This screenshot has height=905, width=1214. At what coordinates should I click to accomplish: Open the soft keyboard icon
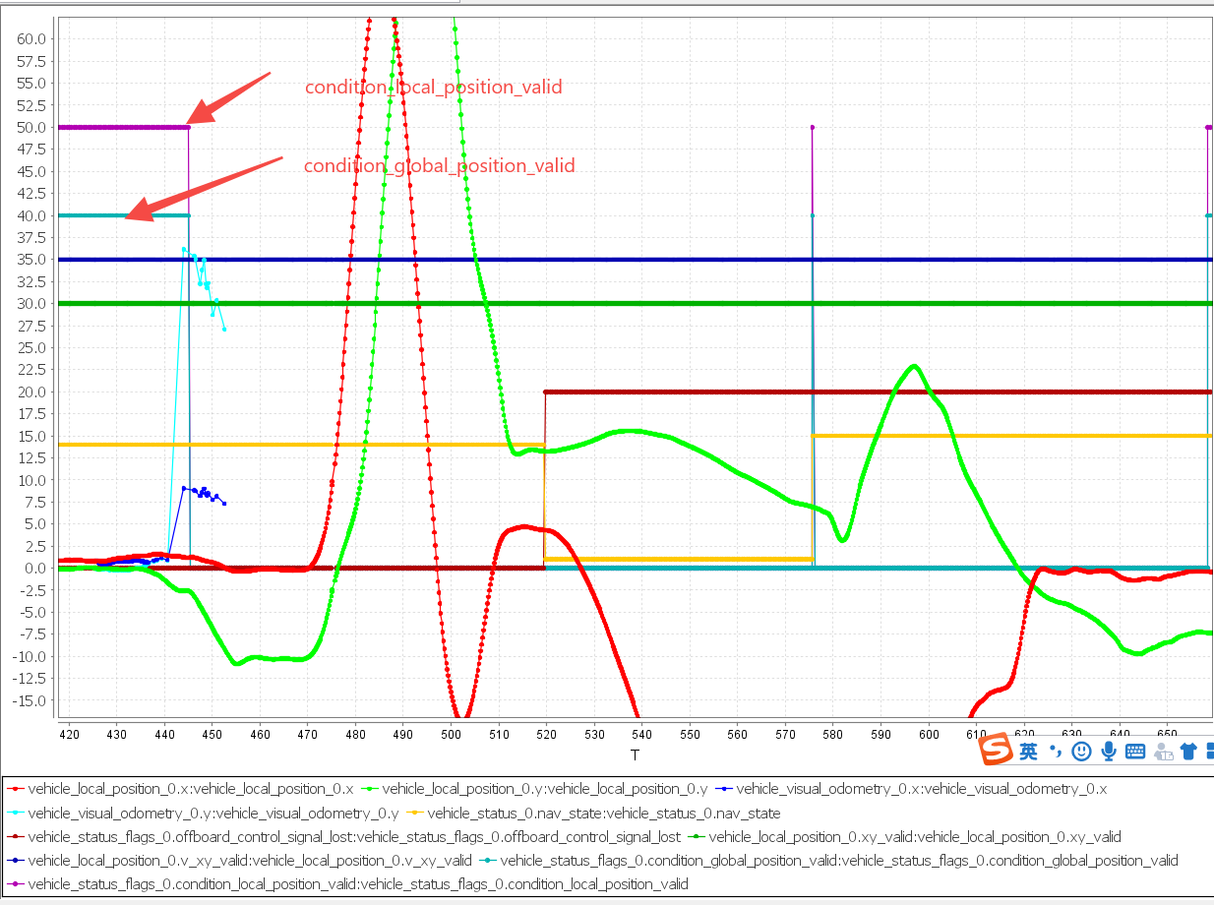(x=1135, y=751)
